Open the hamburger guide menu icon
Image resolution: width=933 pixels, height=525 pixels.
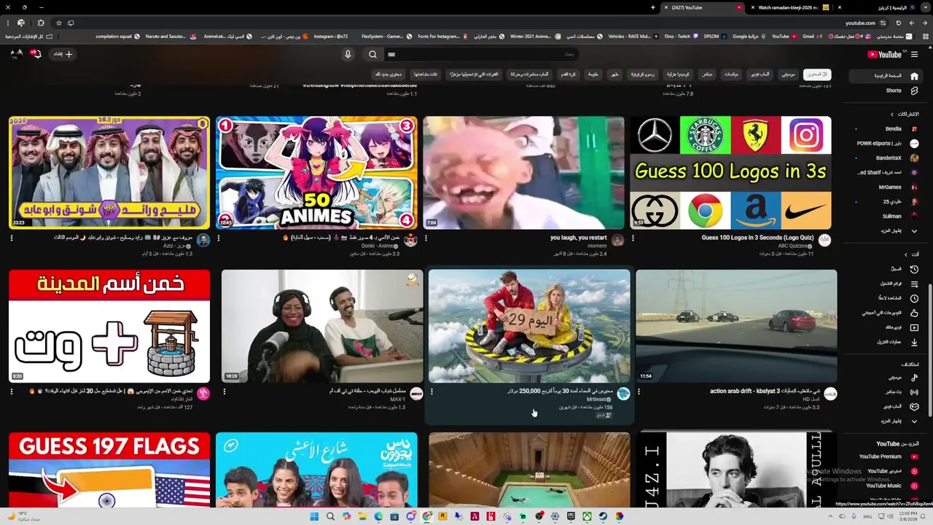(x=915, y=54)
